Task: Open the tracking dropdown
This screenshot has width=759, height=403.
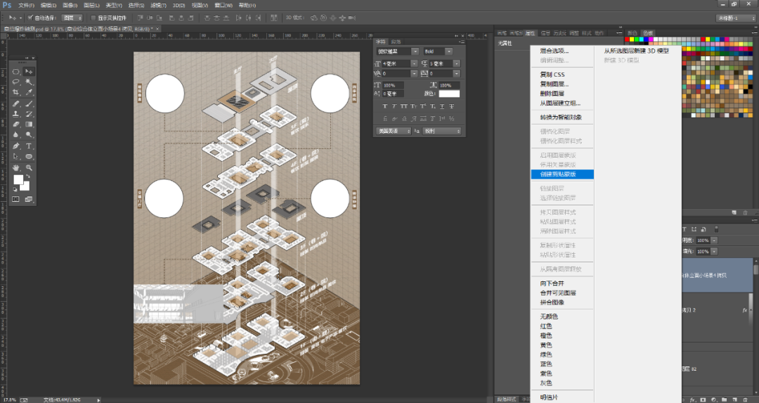Action: click(x=457, y=74)
